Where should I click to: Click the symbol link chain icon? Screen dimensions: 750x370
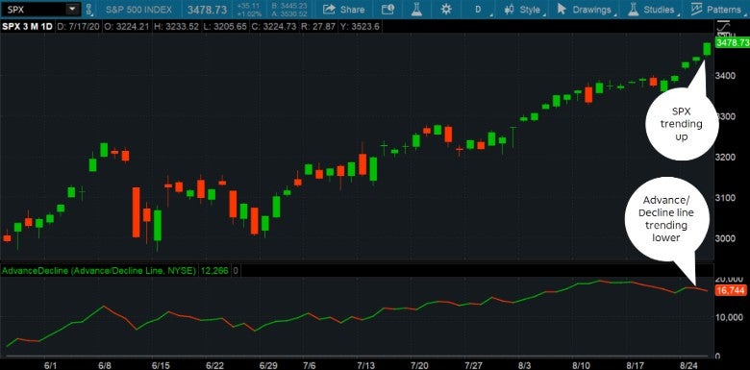pyautogui.click(x=88, y=9)
